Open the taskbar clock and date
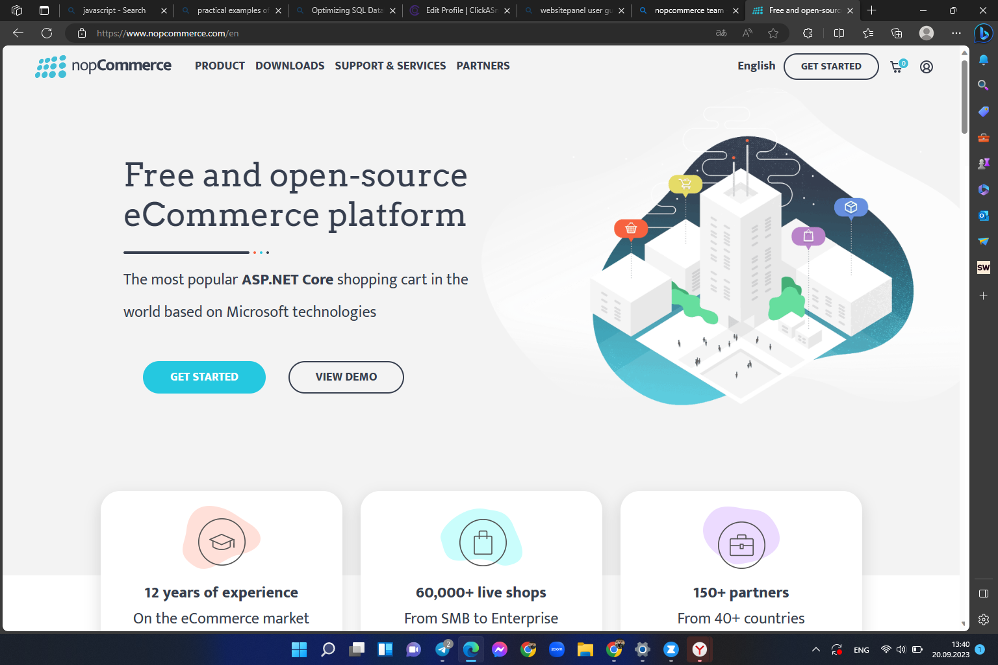The height and width of the screenshot is (665, 998). click(951, 649)
